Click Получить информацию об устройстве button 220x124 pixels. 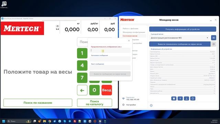pyautogui.click(x=183, y=29)
